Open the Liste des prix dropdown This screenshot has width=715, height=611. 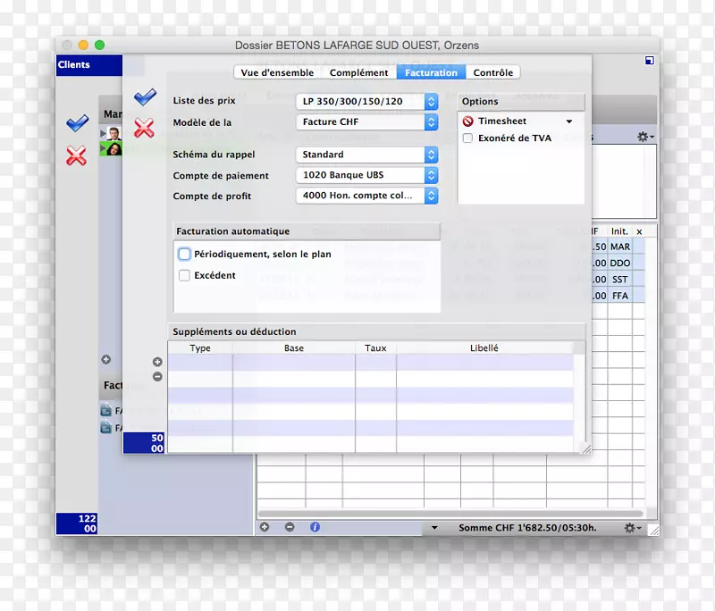pos(431,101)
